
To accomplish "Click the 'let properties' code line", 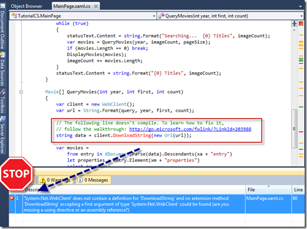I will (x=133, y=160).
